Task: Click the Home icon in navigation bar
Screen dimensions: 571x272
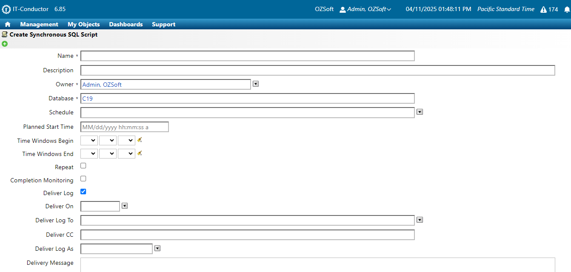Action: (7, 24)
